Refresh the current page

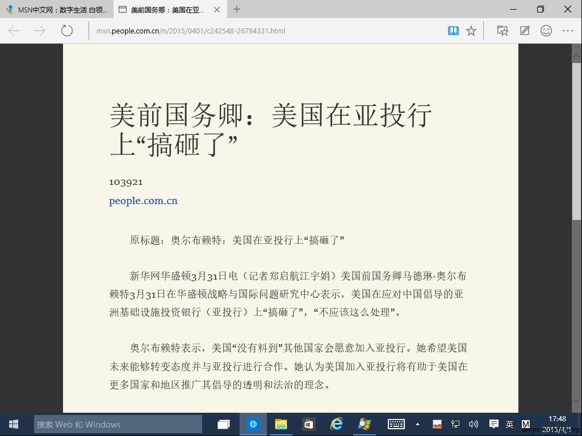(x=67, y=31)
